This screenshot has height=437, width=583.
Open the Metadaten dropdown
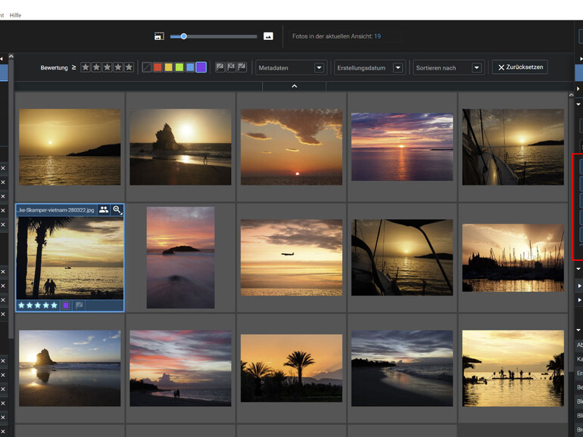tap(291, 67)
